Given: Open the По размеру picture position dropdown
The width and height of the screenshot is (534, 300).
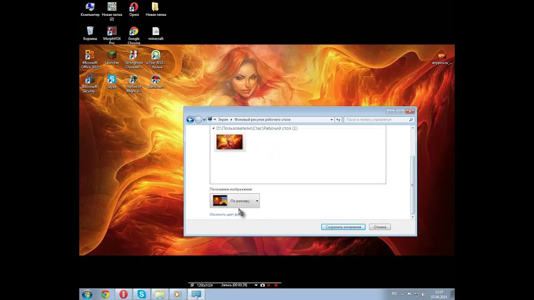Looking at the screenshot, I should (234, 201).
